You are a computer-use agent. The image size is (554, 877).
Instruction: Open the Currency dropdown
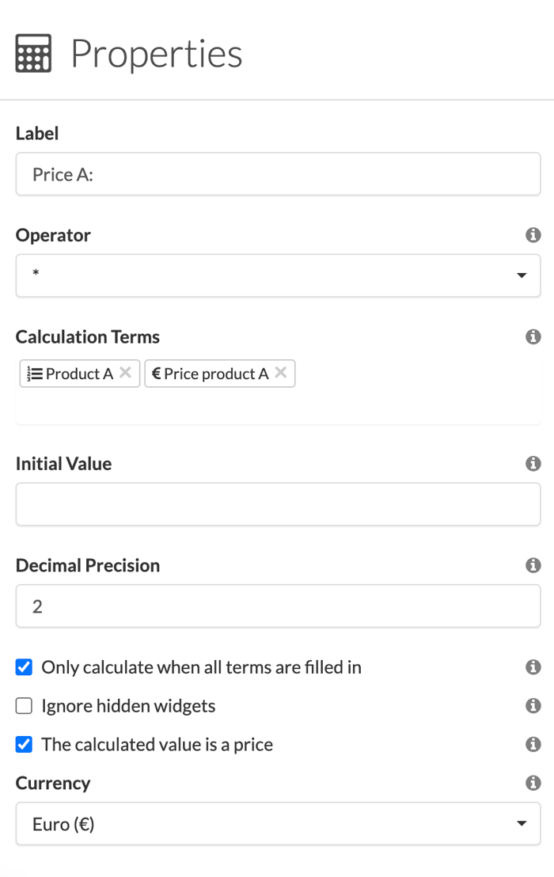pos(278,823)
